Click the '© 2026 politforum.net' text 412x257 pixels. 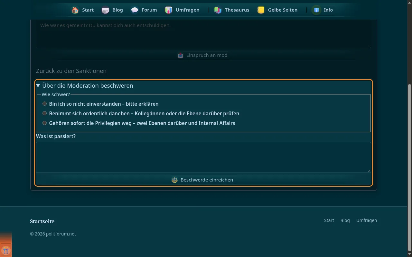click(x=53, y=234)
